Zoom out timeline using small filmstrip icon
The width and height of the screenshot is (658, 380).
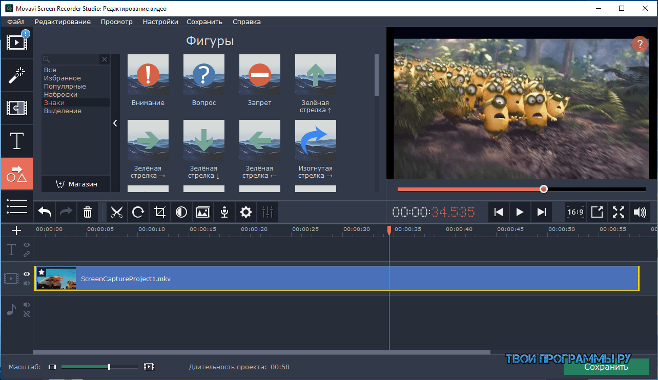coord(52,367)
